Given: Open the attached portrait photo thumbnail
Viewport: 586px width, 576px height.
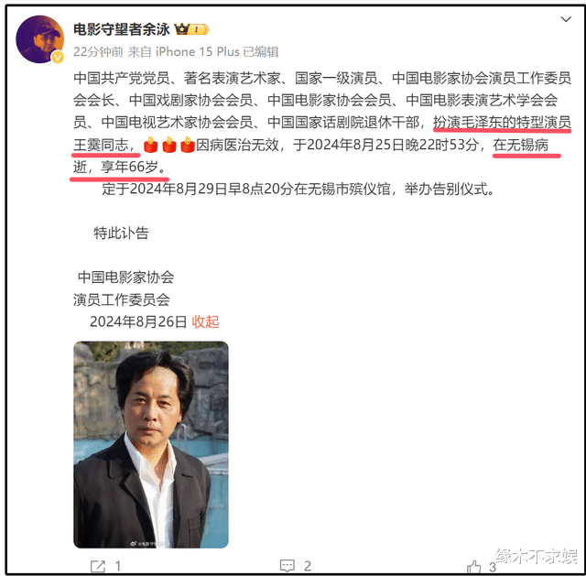Looking at the screenshot, I should coord(151,444).
